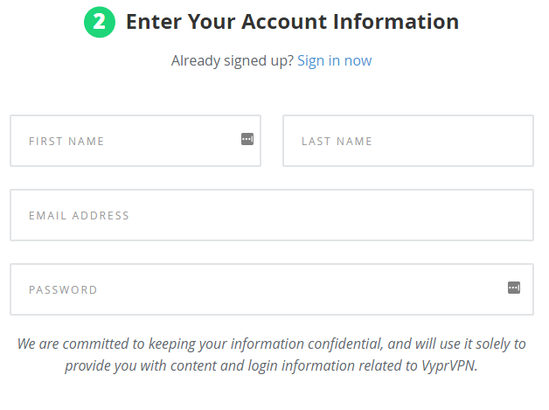The image size is (549, 410).
Task: Click blank middle area of the Password box
Action: [301, 289]
